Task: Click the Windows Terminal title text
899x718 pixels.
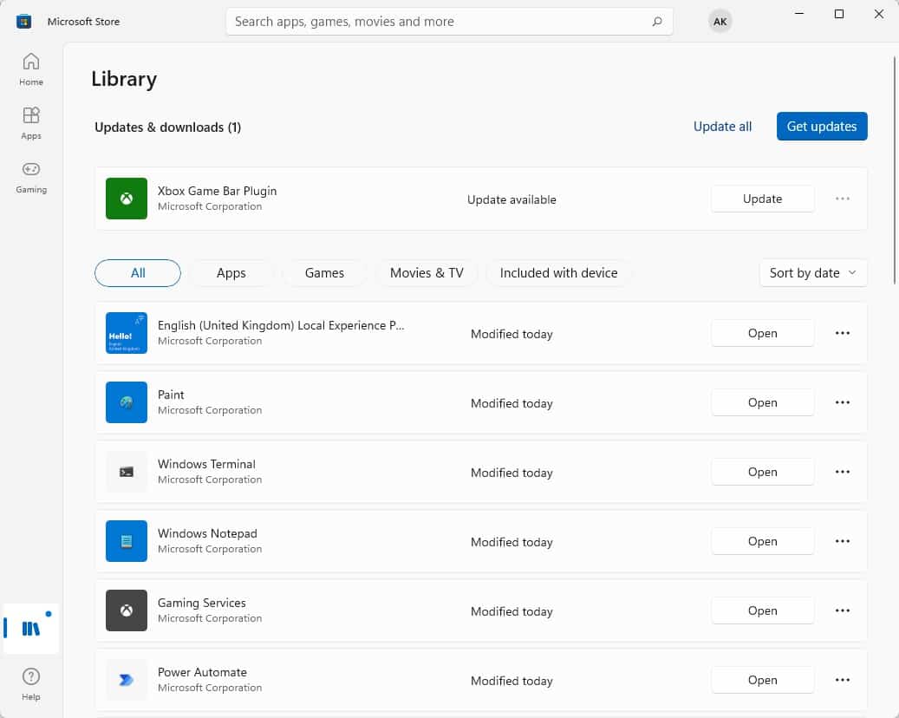Action: coord(206,463)
